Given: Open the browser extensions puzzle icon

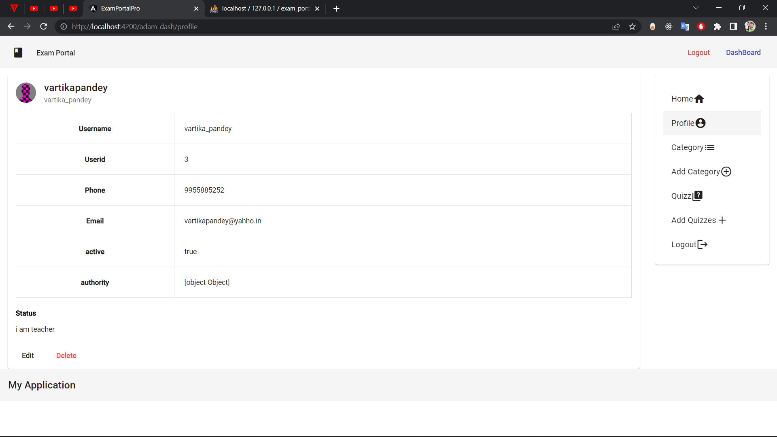Looking at the screenshot, I should pyautogui.click(x=717, y=27).
